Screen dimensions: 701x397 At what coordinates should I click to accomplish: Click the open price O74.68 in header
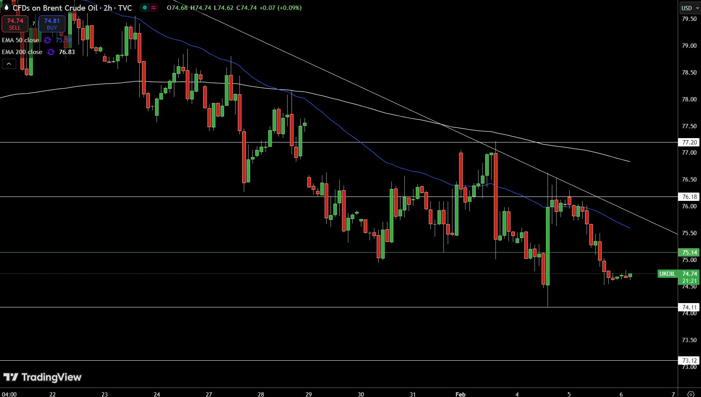[178, 8]
